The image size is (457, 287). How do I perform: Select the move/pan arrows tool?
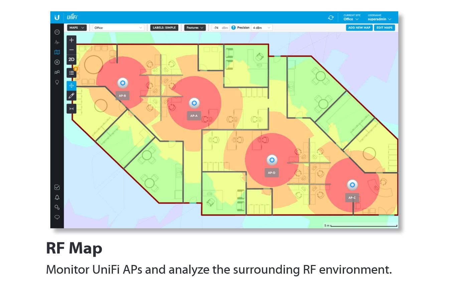[71, 86]
